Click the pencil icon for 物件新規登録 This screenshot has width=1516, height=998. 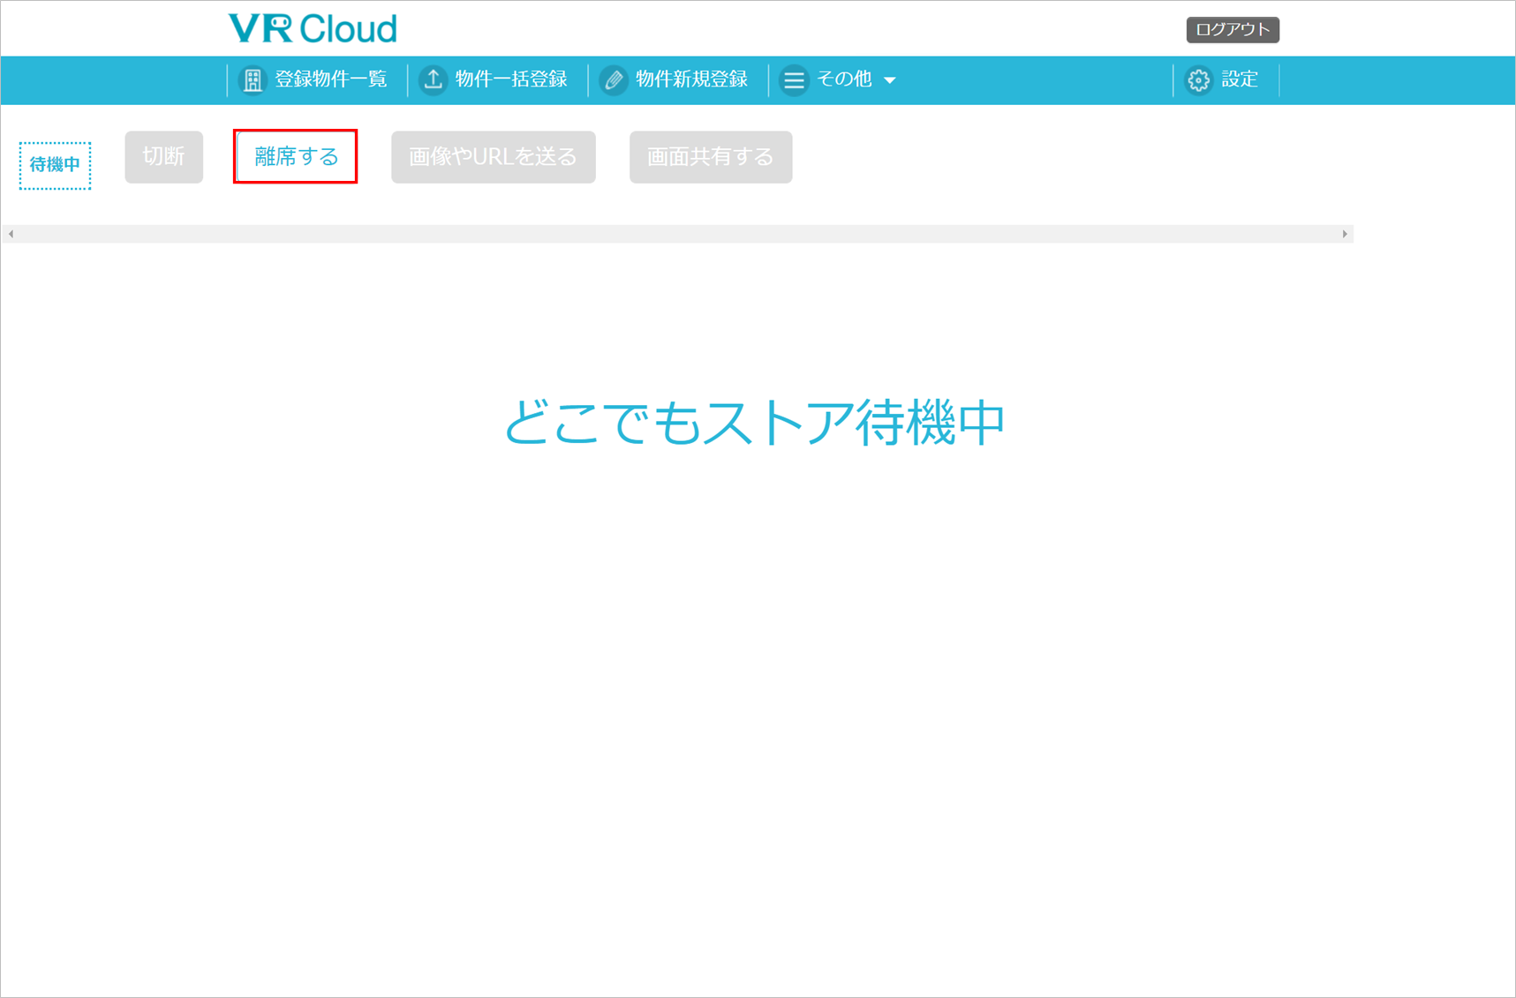pos(614,80)
